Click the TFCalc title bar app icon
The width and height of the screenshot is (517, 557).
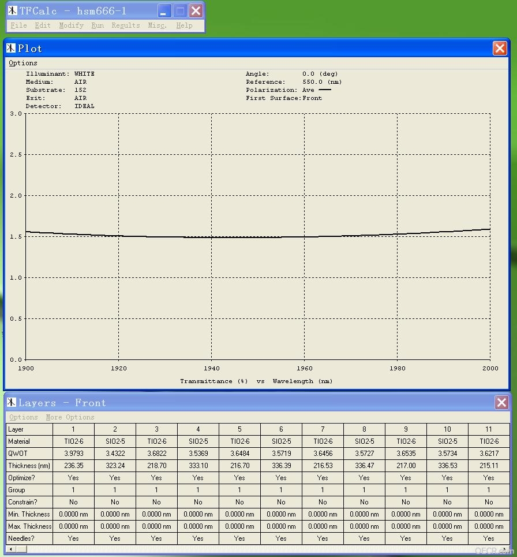13,10
